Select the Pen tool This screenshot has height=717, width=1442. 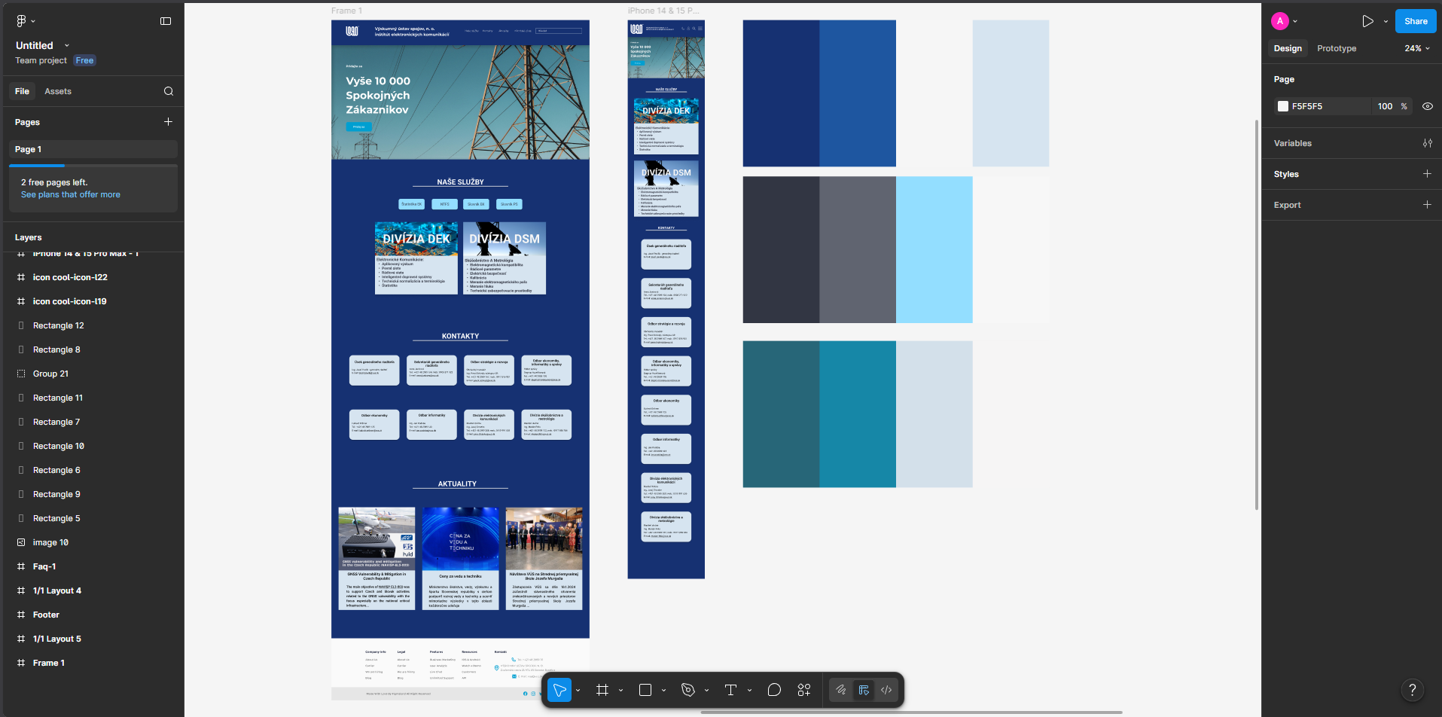click(x=688, y=690)
